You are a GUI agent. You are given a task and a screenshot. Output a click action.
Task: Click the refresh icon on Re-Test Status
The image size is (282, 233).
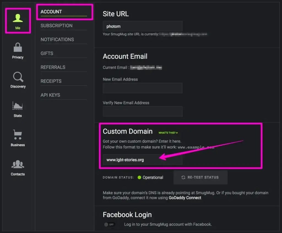click(x=183, y=177)
